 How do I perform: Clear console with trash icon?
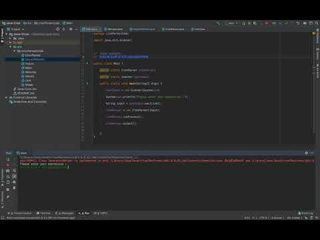[14, 188]
